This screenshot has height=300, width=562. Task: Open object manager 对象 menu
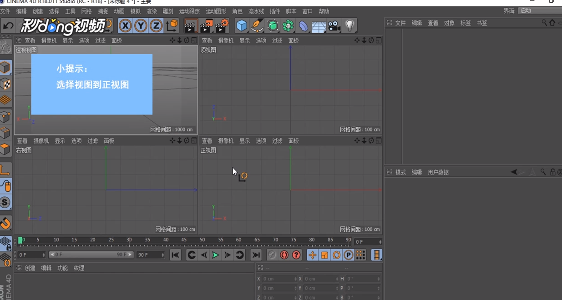coord(449,23)
